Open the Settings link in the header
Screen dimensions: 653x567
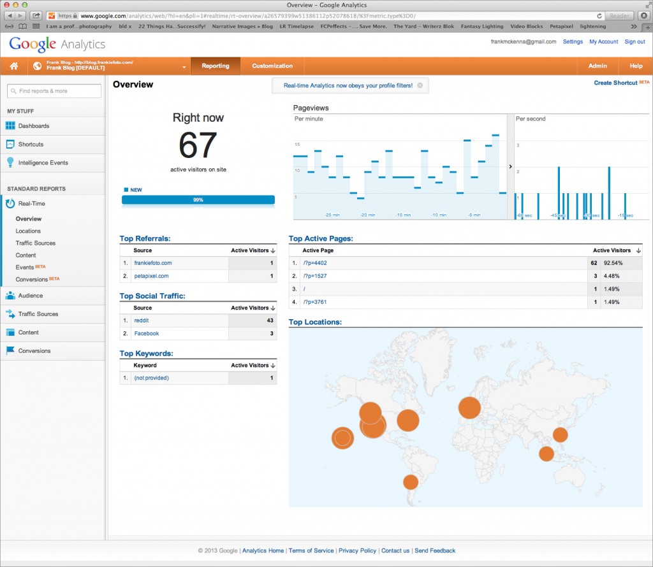click(573, 41)
